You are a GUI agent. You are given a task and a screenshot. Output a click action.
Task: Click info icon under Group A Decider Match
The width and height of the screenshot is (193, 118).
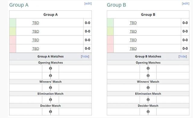[x=50, y=112]
